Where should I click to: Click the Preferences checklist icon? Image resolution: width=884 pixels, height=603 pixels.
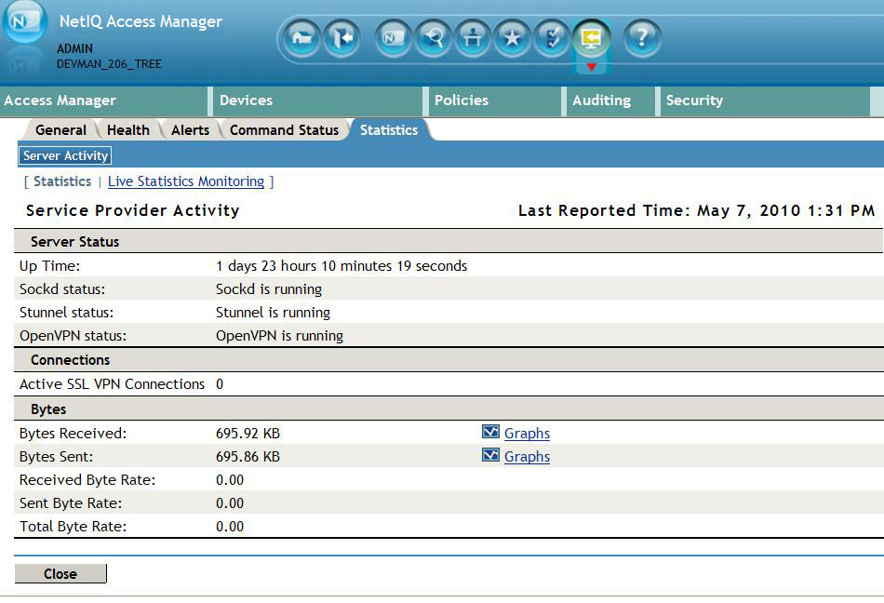coord(552,38)
